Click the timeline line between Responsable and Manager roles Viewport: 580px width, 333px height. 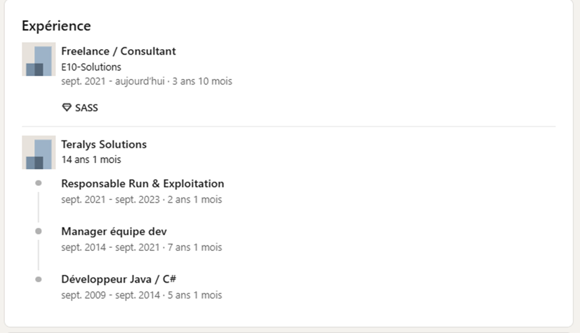pyautogui.click(x=39, y=207)
